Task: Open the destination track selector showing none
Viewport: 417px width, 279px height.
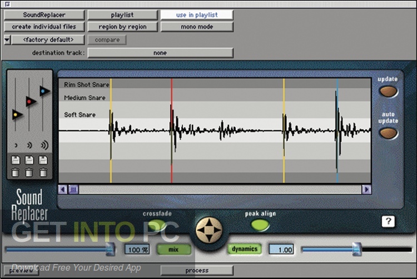Action: (x=160, y=53)
